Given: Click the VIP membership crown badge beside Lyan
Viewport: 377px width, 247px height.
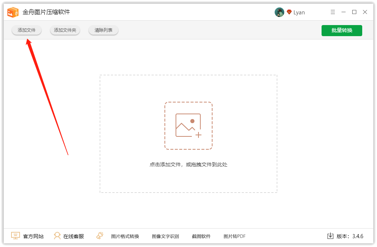Looking at the screenshot, I should [x=289, y=12].
